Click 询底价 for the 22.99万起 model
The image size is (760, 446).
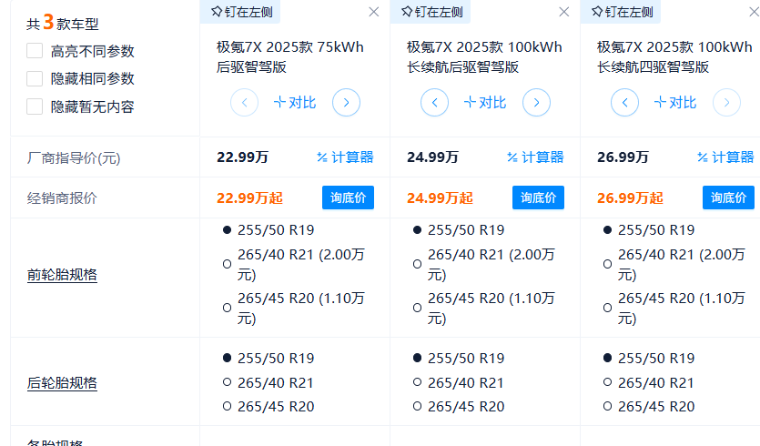coord(348,198)
